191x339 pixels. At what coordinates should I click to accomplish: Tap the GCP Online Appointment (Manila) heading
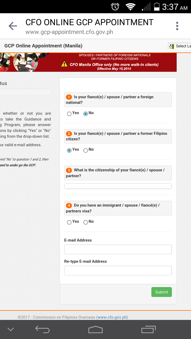[43, 46]
